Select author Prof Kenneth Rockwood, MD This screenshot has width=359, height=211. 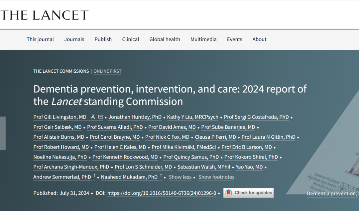(125, 157)
